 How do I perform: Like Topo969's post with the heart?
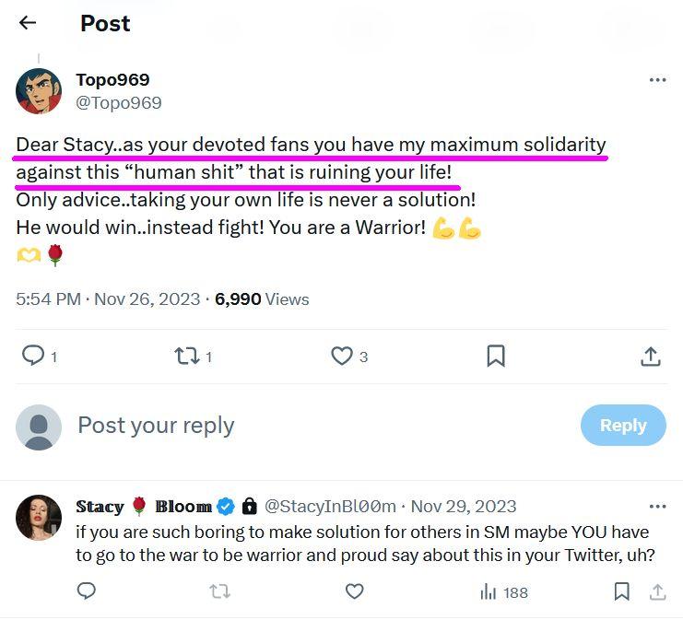(x=342, y=356)
